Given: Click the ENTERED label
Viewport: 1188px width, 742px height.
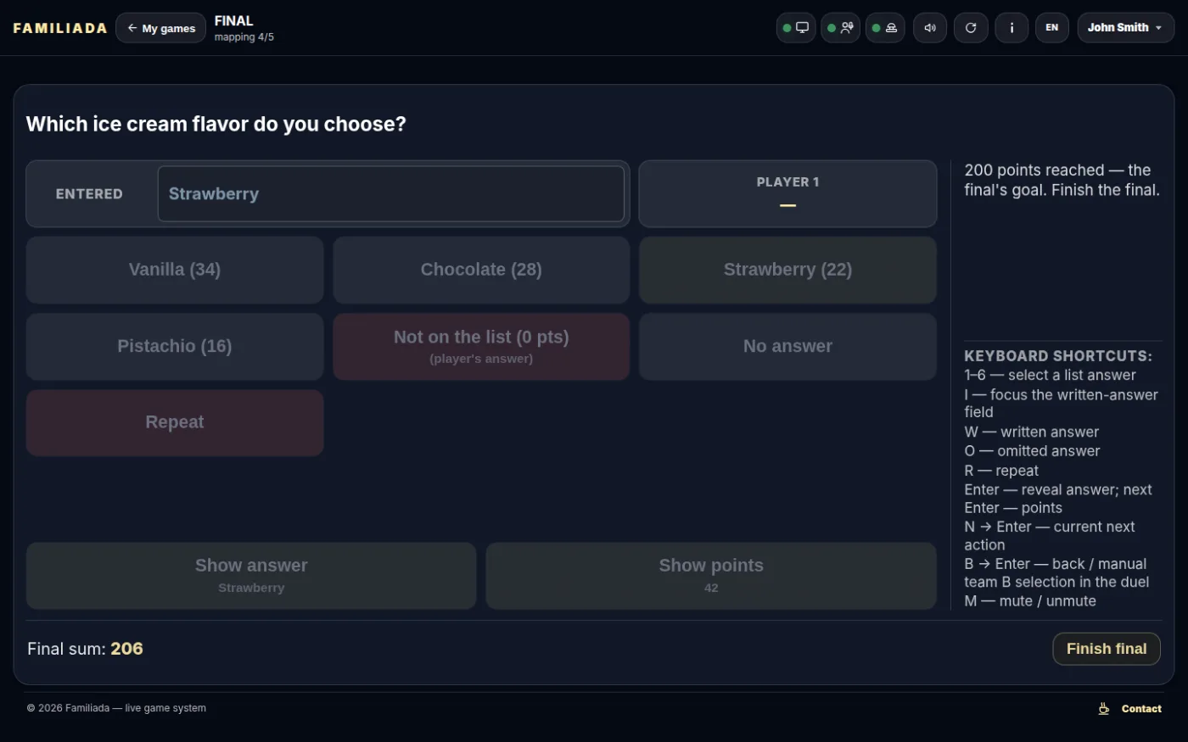Looking at the screenshot, I should pos(89,194).
